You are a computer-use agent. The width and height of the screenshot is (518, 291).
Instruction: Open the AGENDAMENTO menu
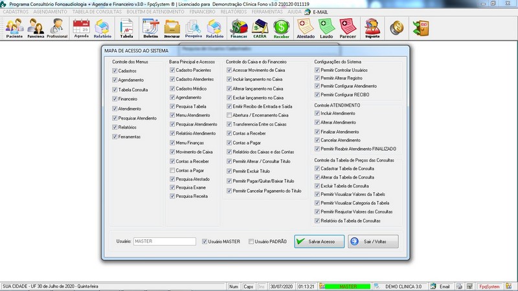51,12
